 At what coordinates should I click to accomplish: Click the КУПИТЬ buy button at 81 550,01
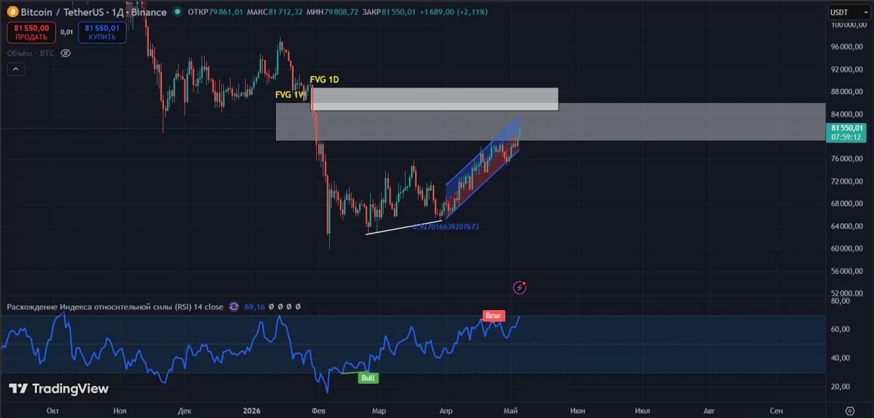click(x=102, y=32)
